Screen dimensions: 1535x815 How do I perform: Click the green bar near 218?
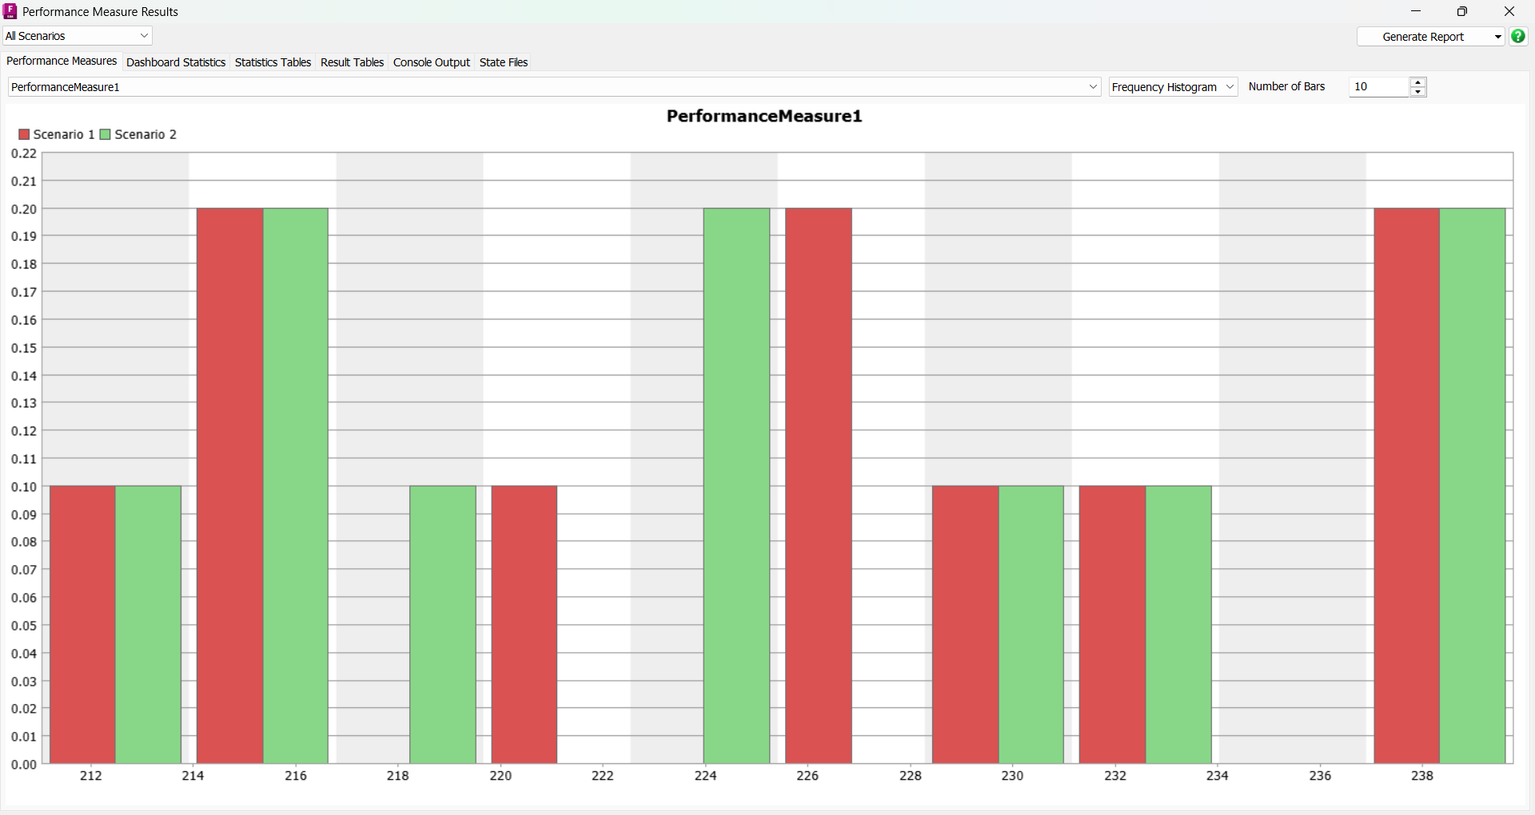click(x=443, y=625)
